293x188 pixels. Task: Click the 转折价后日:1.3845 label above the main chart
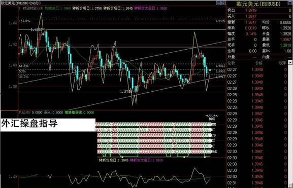click(x=118, y=8)
